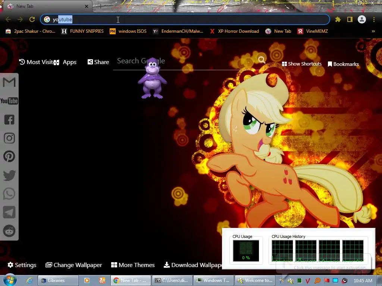
Task: Open Twitter from the sidebar
Action: (9, 175)
